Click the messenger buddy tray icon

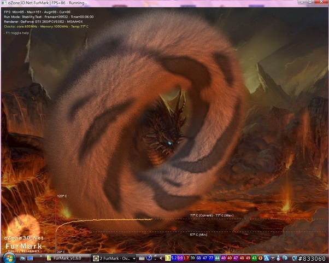tap(279, 258)
